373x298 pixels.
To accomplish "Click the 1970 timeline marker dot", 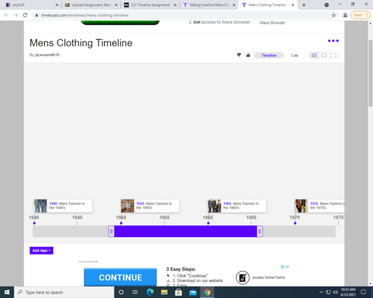I will pyautogui.click(x=295, y=223).
